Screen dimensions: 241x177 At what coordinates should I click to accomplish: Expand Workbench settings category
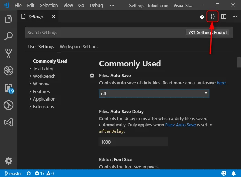point(44,76)
